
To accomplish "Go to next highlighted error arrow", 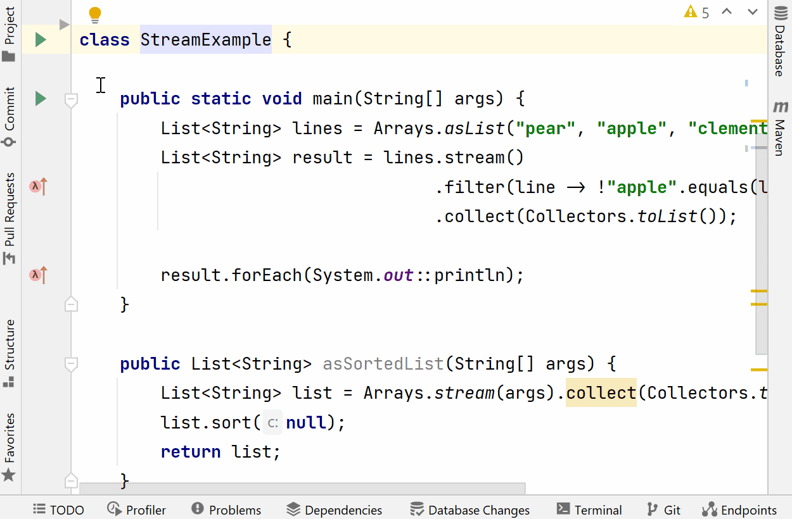I will pos(753,11).
